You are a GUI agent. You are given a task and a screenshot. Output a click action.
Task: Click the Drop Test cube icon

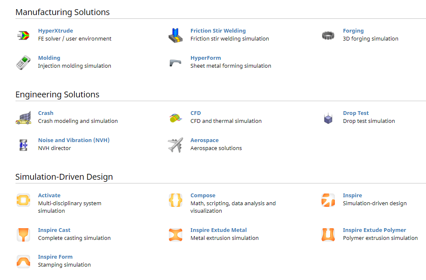coord(328,118)
